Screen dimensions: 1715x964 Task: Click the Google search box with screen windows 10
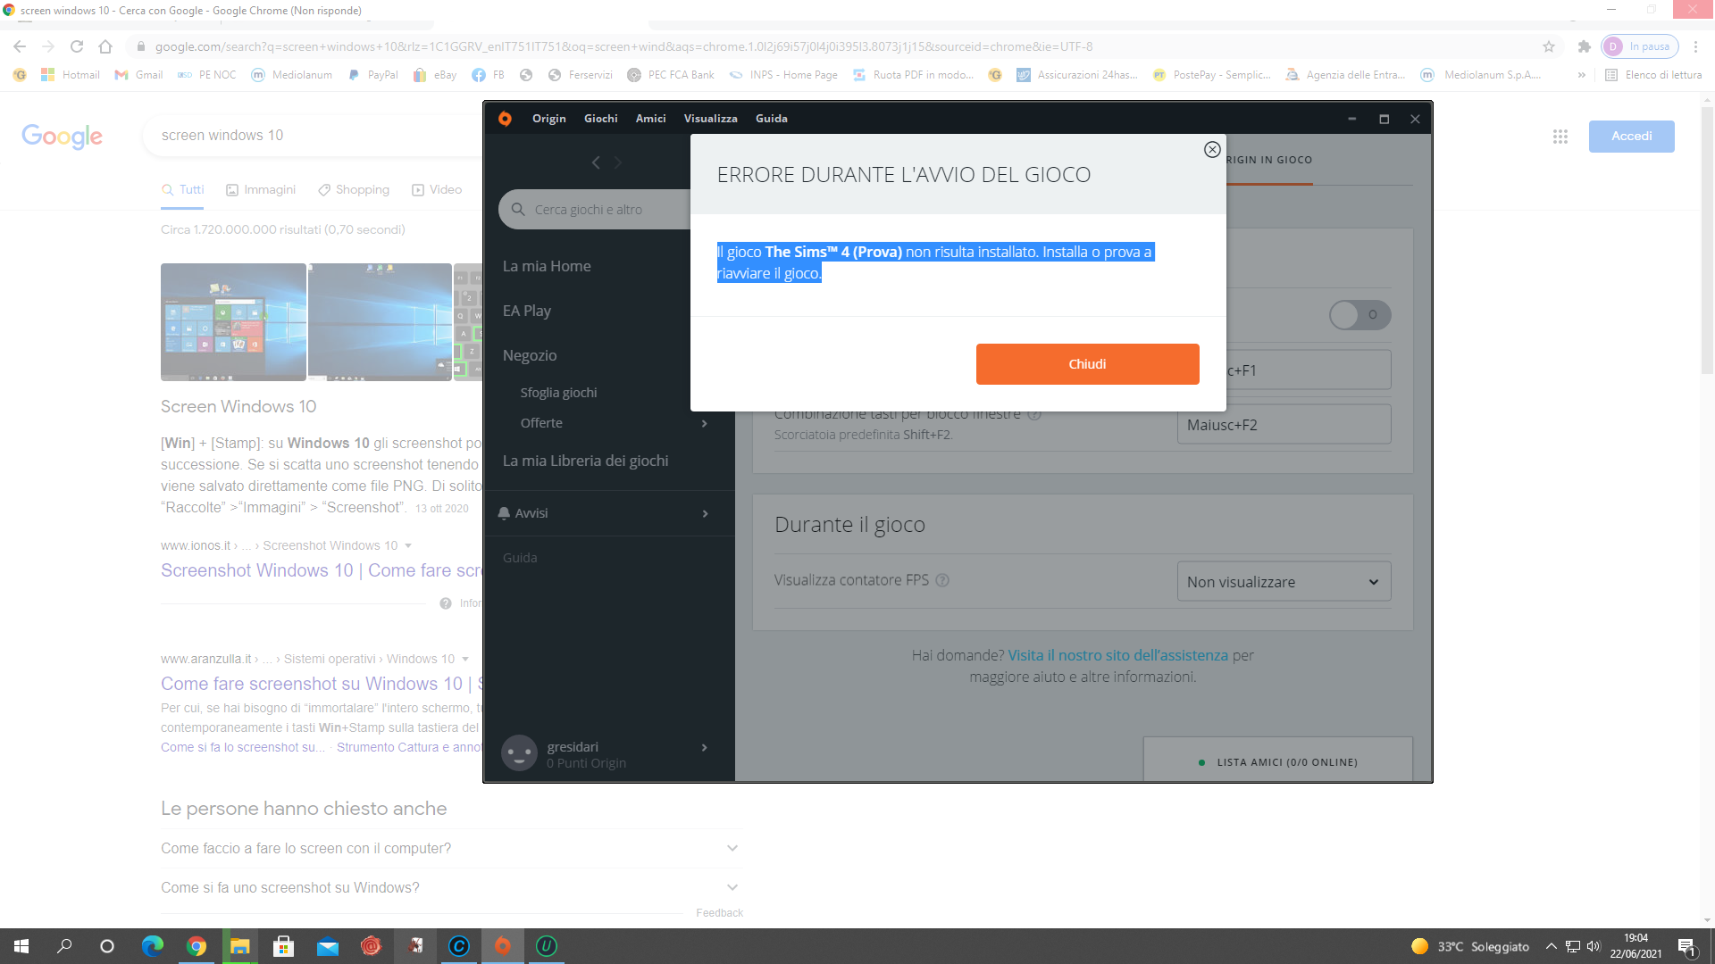(313, 136)
